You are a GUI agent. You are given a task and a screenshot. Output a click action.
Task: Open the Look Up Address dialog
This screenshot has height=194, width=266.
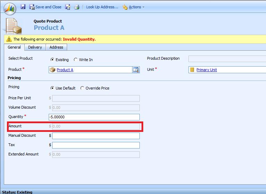click(x=102, y=7)
